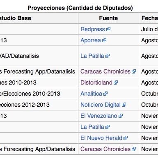Open first Caracas Chronicles link
This screenshot has width=158, height=158.
105,71
